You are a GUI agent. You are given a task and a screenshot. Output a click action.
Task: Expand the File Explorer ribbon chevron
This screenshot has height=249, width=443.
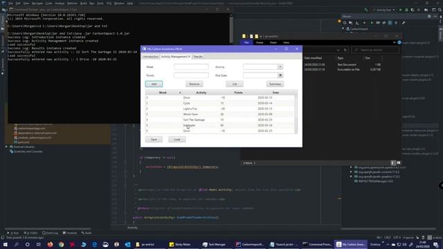394,42
